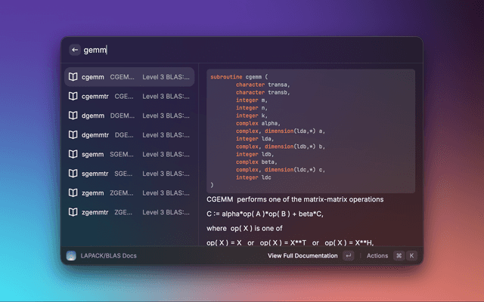Screen dimensions: 484x302
Task: Select the sgemm result row
Action: (x=129, y=155)
